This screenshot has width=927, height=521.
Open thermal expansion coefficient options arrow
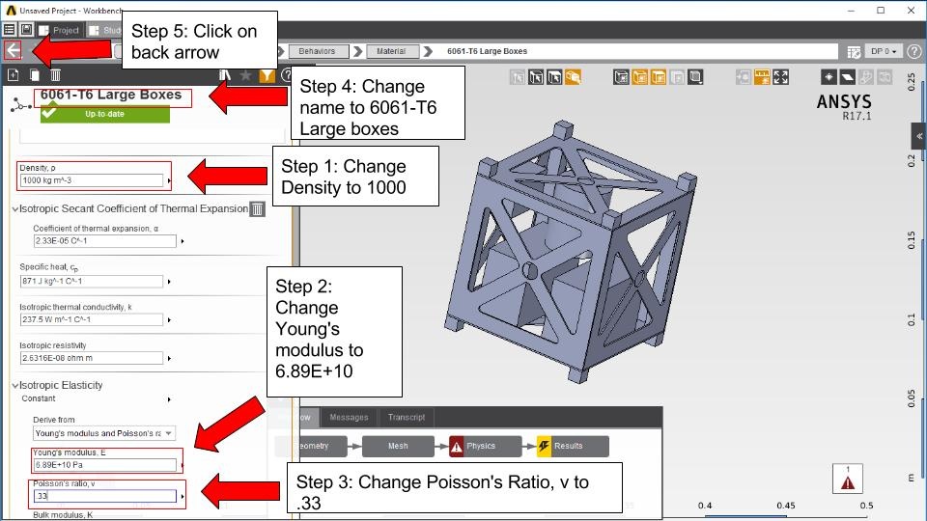pyautogui.click(x=183, y=241)
